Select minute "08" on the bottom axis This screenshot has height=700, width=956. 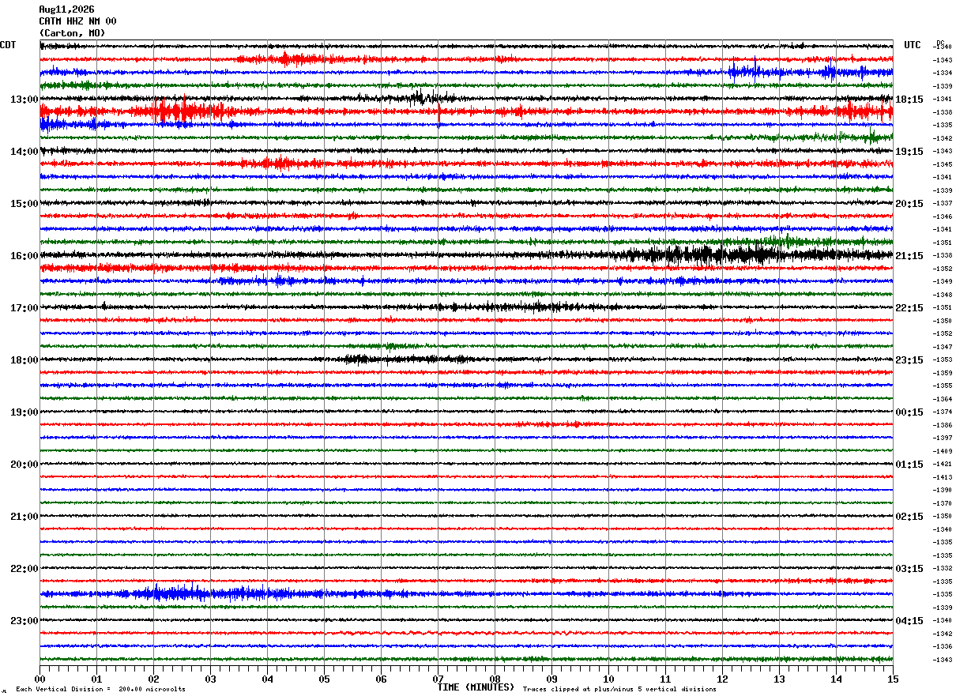[x=495, y=679]
